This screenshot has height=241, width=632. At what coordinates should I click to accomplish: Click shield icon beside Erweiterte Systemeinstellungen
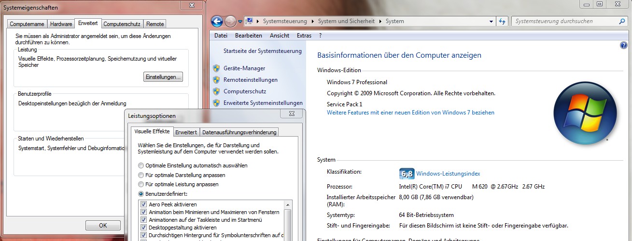pyautogui.click(x=216, y=103)
